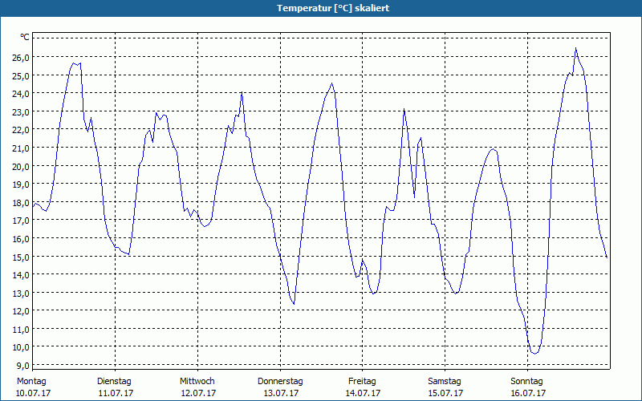Click the Sunday minimum below 10 °C

pos(534,353)
